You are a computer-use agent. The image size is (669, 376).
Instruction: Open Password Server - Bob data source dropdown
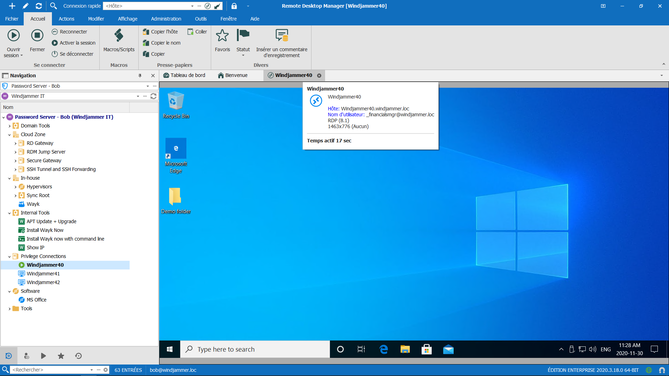pyautogui.click(x=148, y=86)
